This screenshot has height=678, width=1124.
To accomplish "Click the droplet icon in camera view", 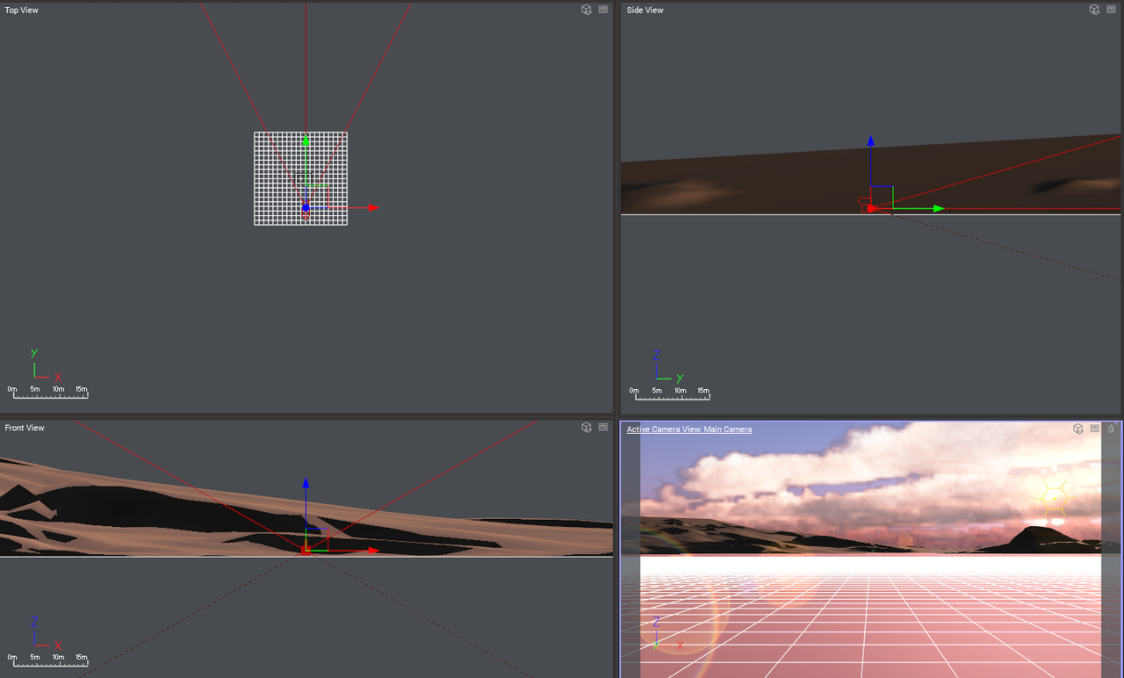I will click(x=1111, y=429).
